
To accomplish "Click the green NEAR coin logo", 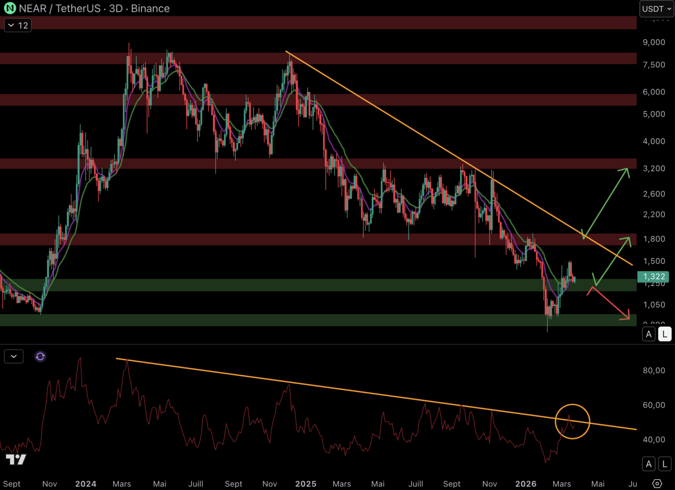I will (x=10, y=8).
